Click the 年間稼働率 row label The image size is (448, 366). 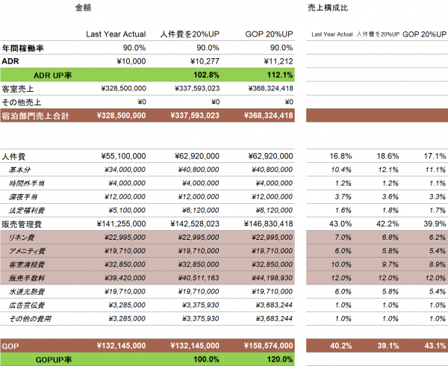point(23,48)
